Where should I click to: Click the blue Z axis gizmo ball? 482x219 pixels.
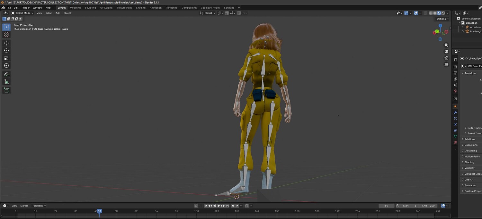[440, 26]
